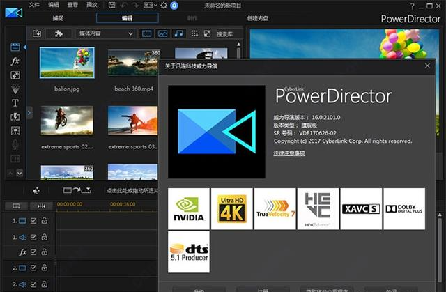Select the ballon.jpg thumbnail
The width and height of the screenshot is (446, 292).
[67, 63]
